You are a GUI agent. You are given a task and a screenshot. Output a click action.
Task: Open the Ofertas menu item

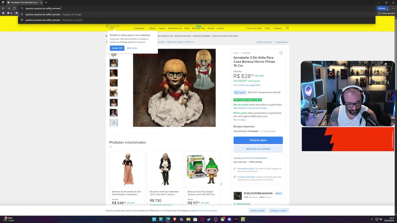[152, 28]
